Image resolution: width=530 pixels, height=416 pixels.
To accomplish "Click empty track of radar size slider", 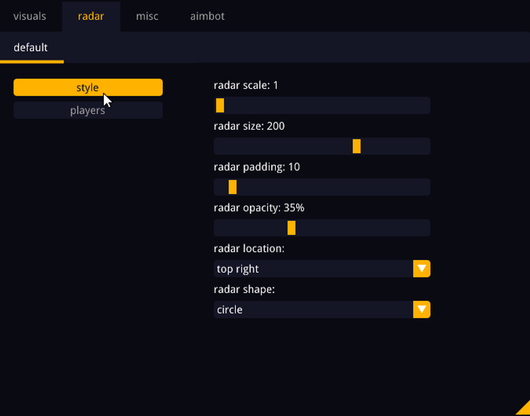I will [x=282, y=146].
